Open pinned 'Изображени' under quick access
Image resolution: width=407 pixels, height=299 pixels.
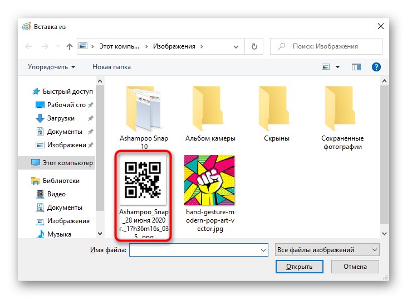(66, 145)
